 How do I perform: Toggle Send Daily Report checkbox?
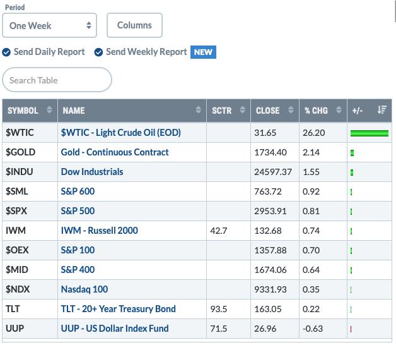(x=6, y=52)
